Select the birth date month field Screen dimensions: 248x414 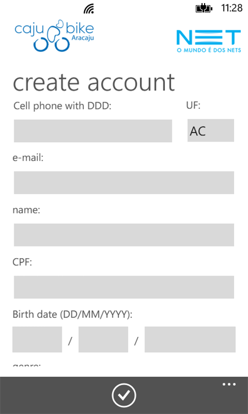tap(103, 339)
